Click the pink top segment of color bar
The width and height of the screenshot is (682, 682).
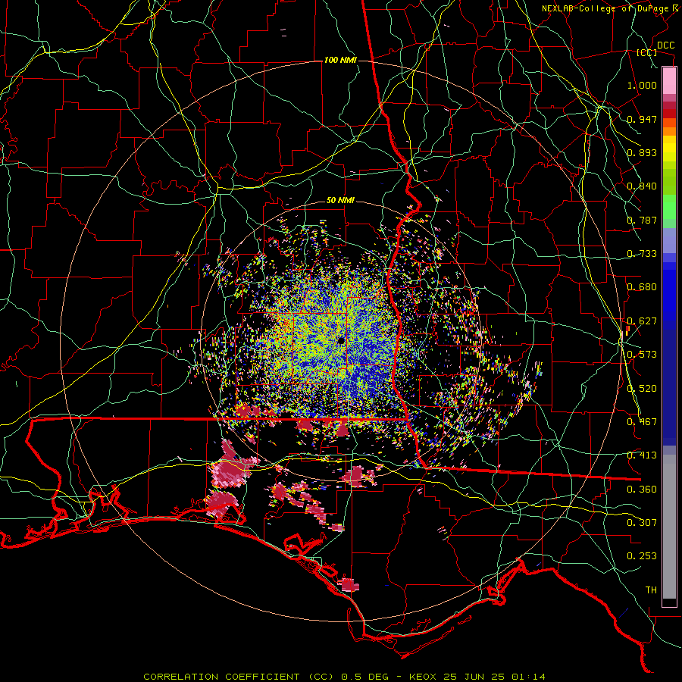click(669, 80)
